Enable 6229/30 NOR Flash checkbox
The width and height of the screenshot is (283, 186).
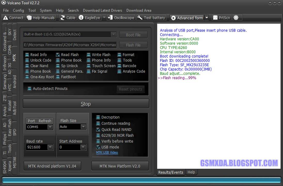coord(98,135)
